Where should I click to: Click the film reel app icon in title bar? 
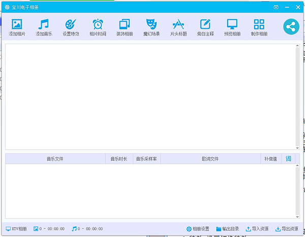pyautogui.click(x=7, y=8)
